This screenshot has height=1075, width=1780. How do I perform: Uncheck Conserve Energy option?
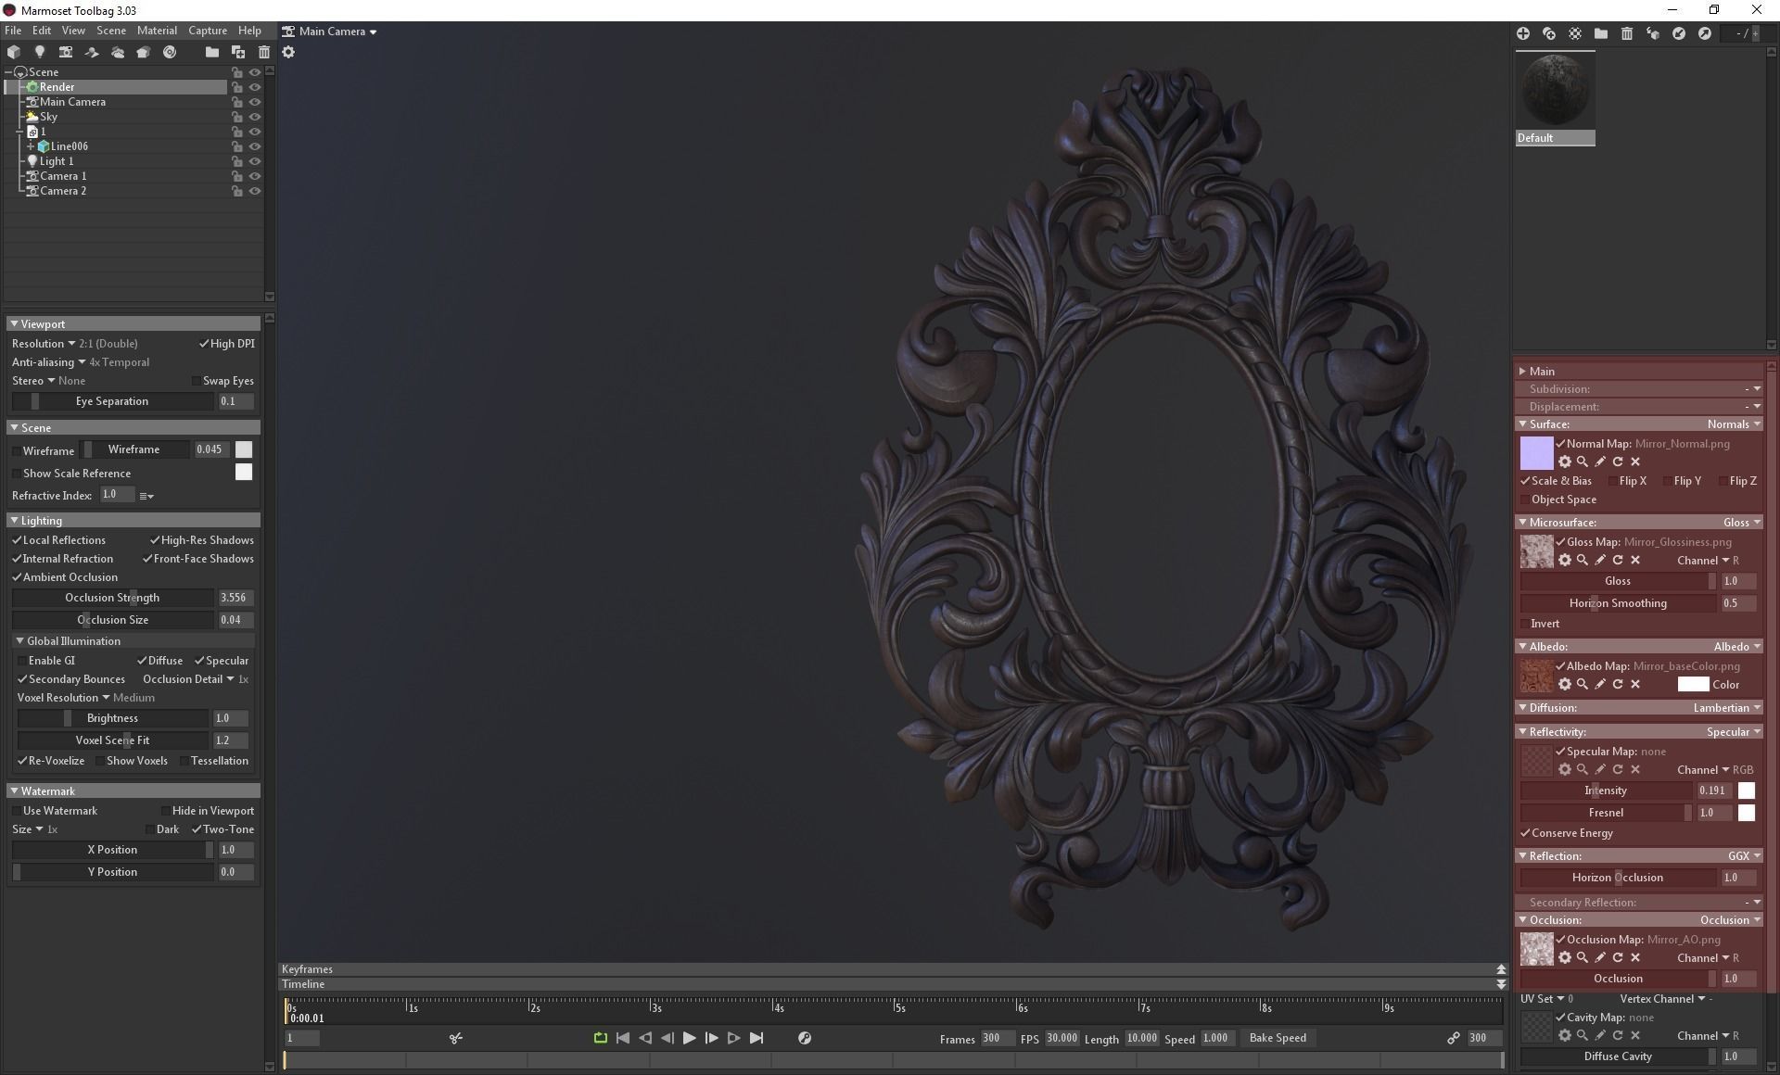click(x=1525, y=833)
